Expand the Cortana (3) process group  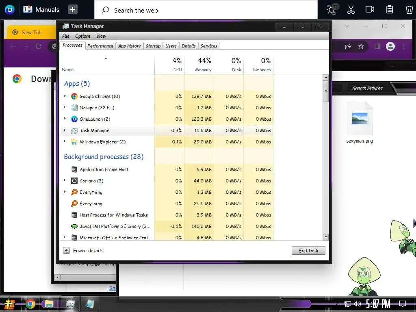point(65,181)
